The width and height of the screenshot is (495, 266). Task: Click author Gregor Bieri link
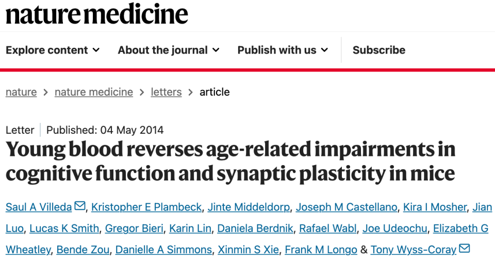134,228
